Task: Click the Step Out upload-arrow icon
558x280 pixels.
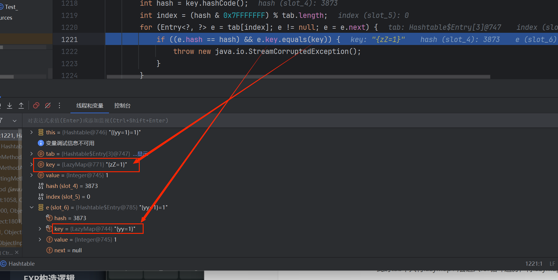Action: pos(21,105)
